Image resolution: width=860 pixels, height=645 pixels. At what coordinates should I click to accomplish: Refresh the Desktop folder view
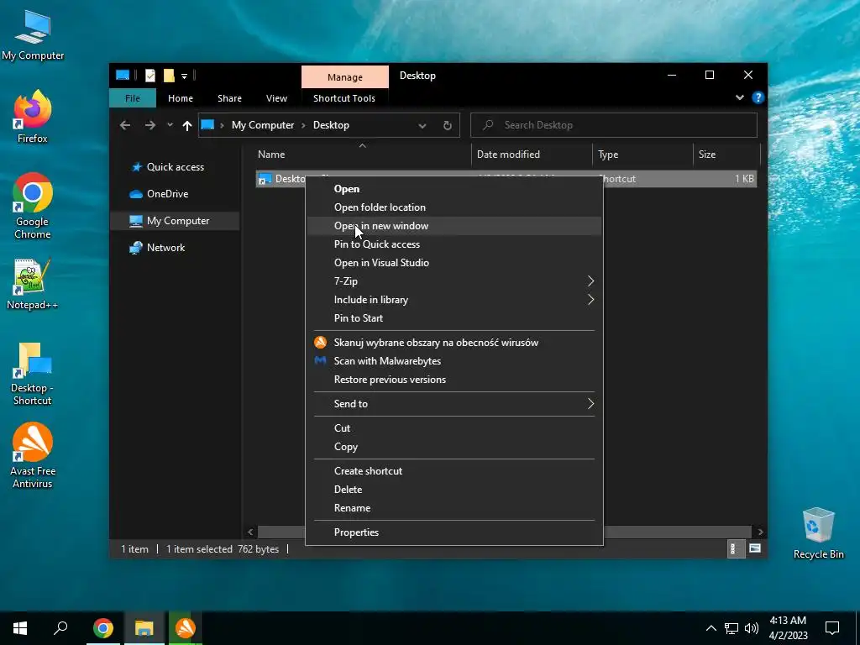pyautogui.click(x=447, y=126)
